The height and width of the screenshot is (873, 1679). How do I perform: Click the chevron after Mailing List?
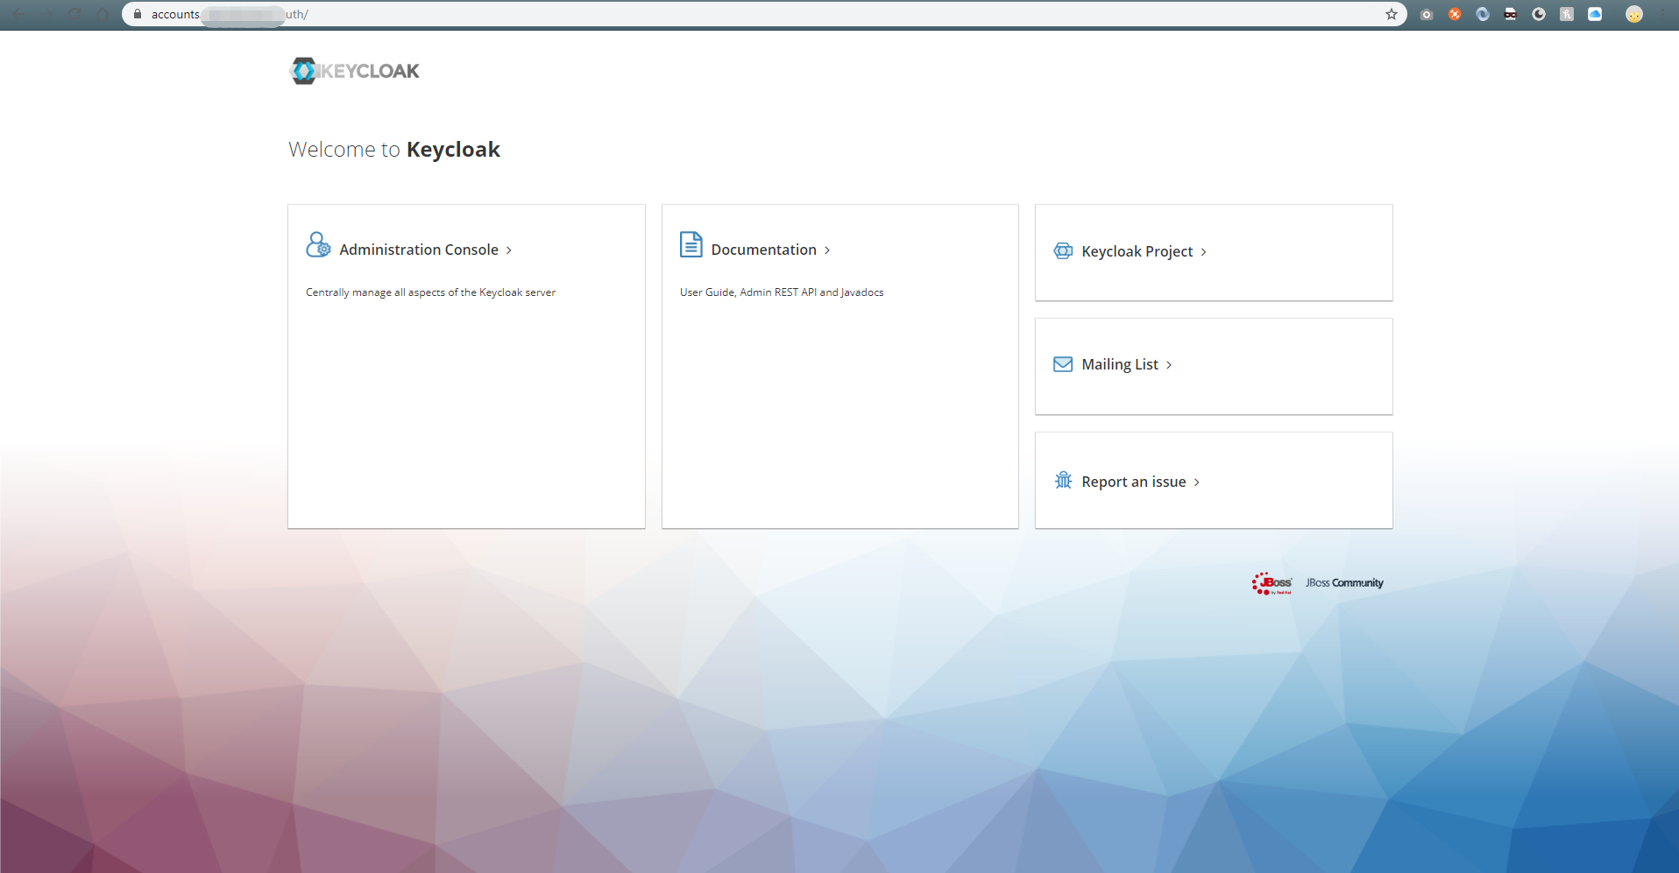[1169, 365]
